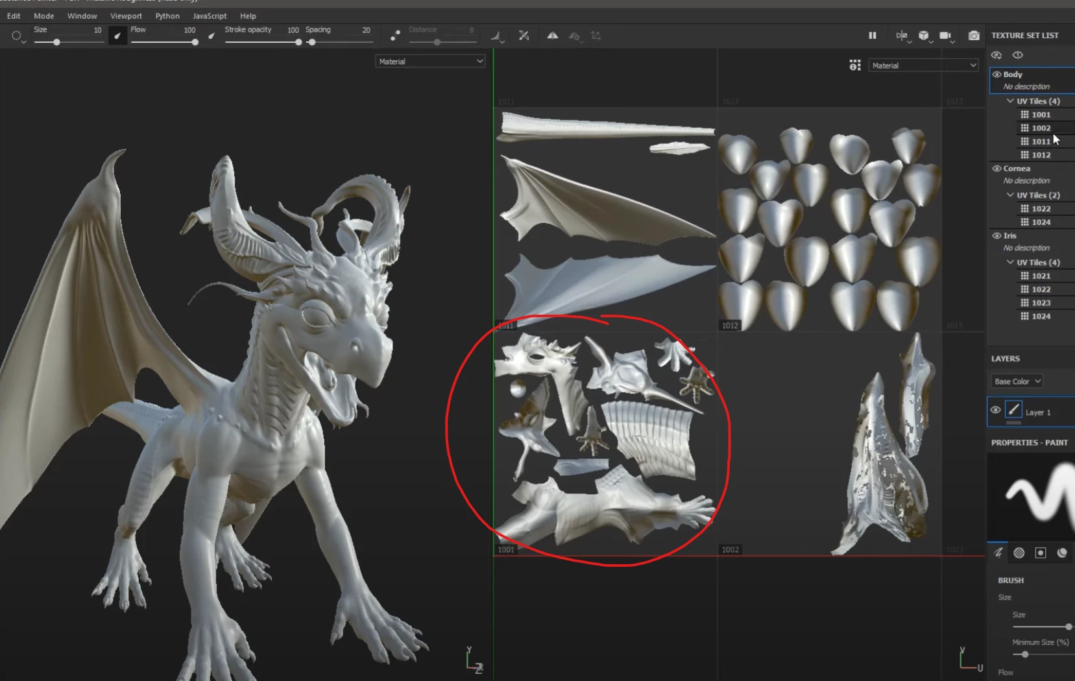Click the Body 1012 tile grid icon

[x=1025, y=155]
